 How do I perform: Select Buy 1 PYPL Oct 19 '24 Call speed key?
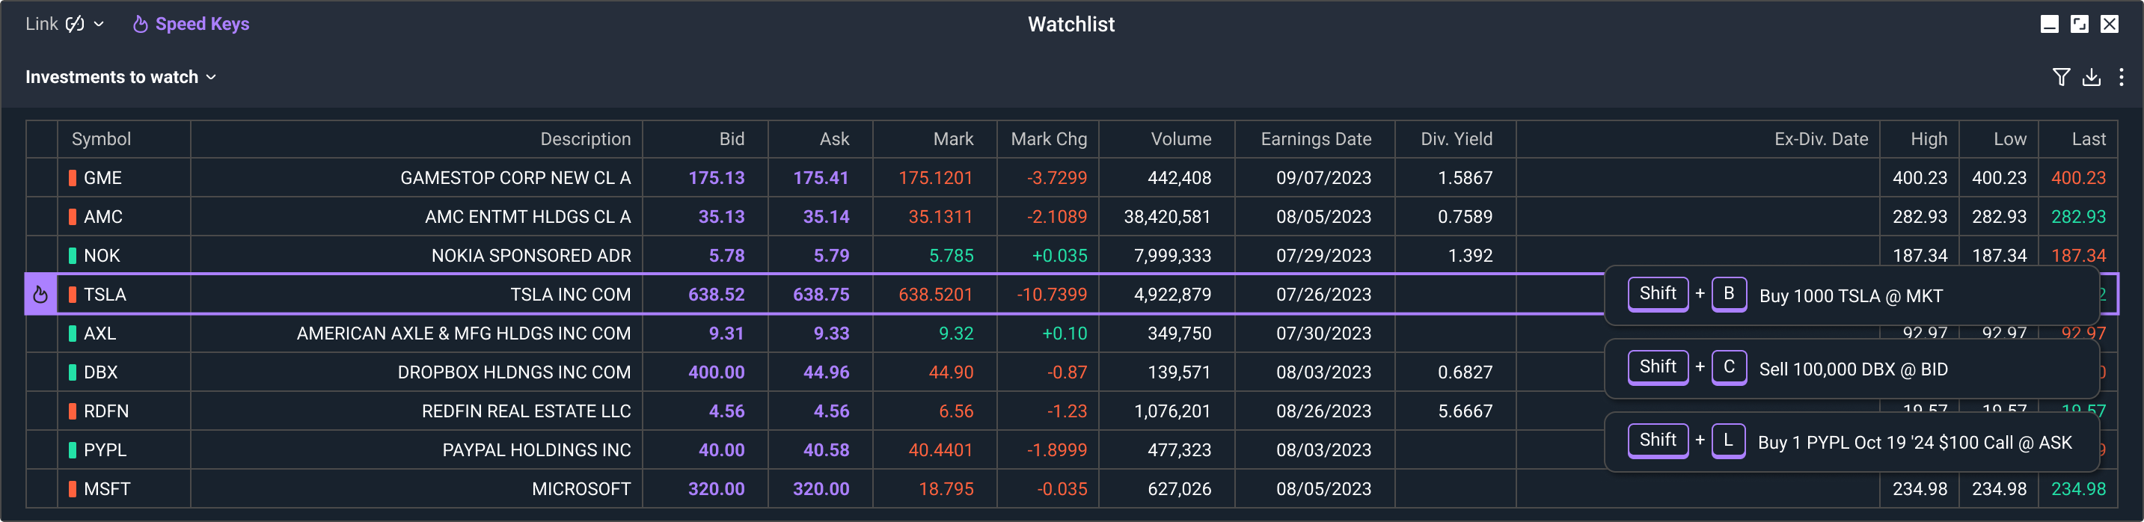1851,442
